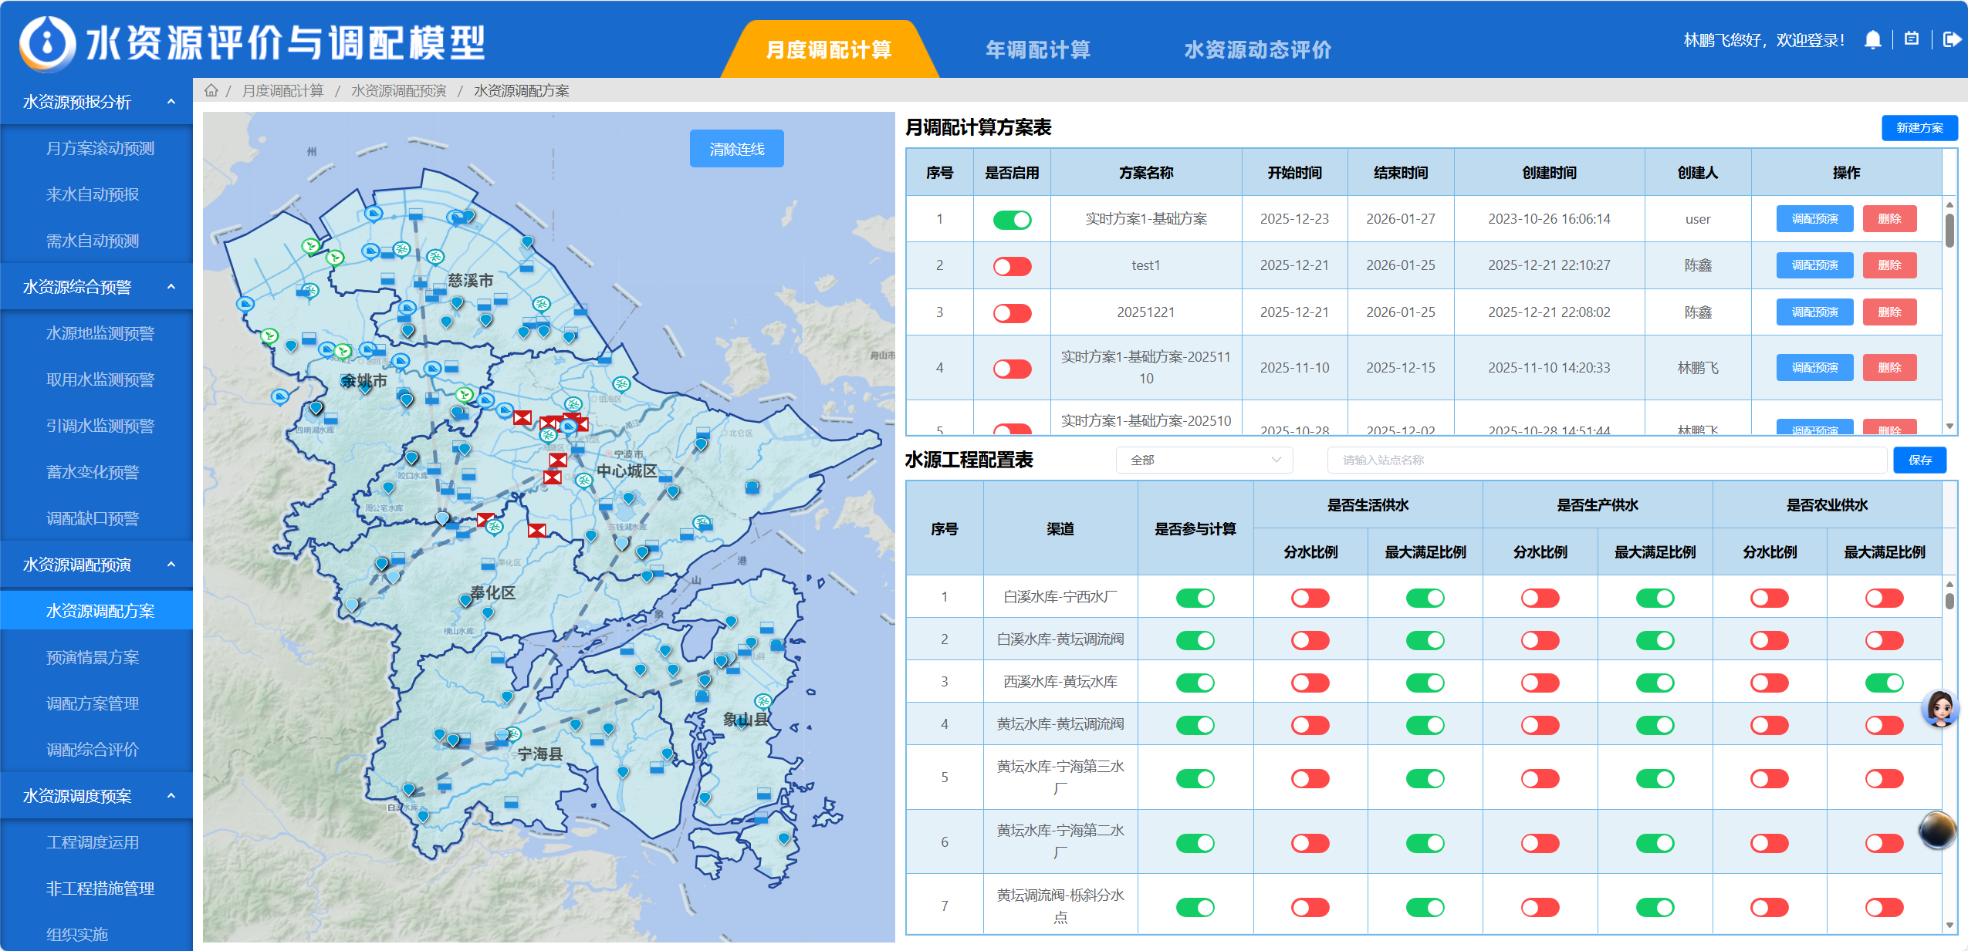Screen dimensions: 1968x951
Task: Click the scheme table vertical scrollbar
Action: point(1949,231)
